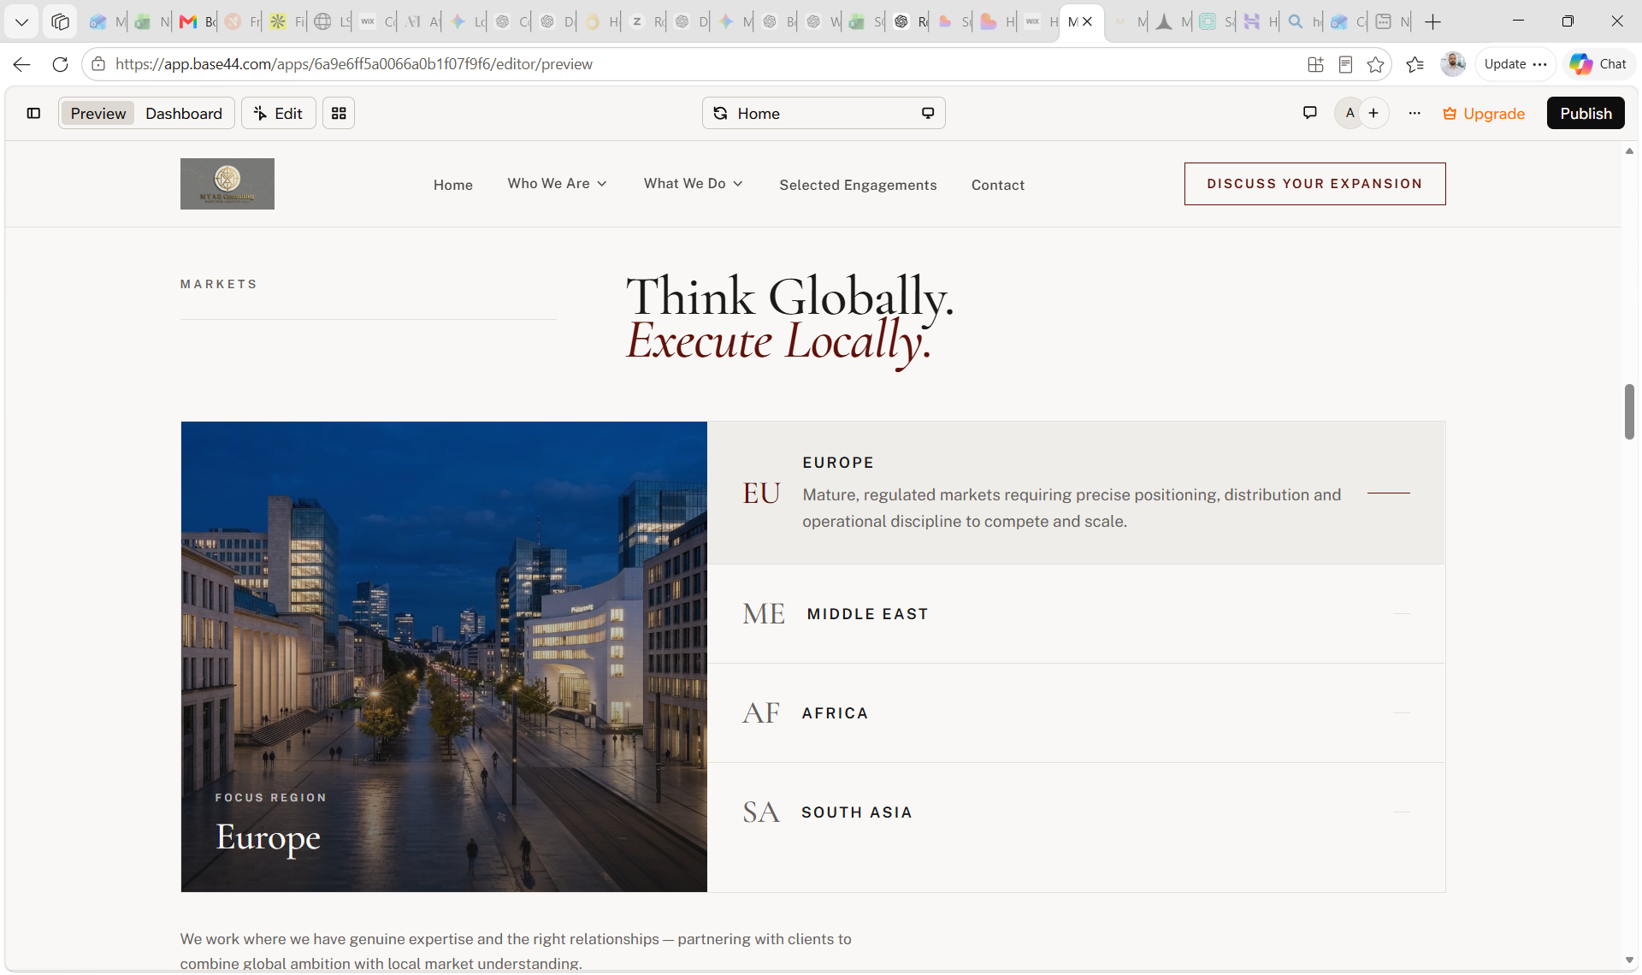Click the scroll up arrow

pyautogui.click(x=1629, y=151)
